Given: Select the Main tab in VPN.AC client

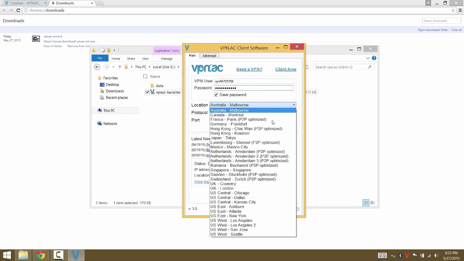Looking at the screenshot, I should 192,55.
